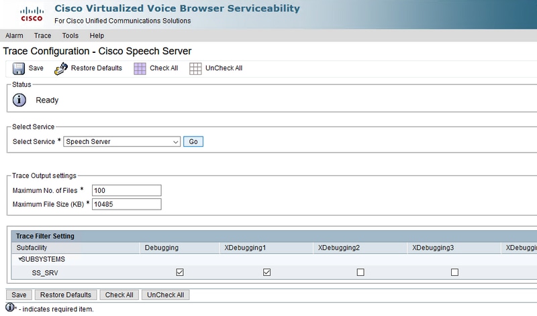537x316 pixels.
Task: Click the top Save toolbar label
Action: pos(36,68)
